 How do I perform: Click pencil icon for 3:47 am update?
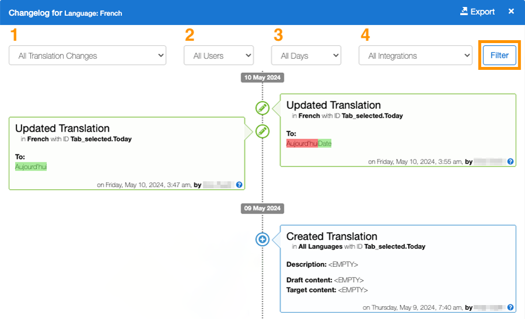(262, 131)
